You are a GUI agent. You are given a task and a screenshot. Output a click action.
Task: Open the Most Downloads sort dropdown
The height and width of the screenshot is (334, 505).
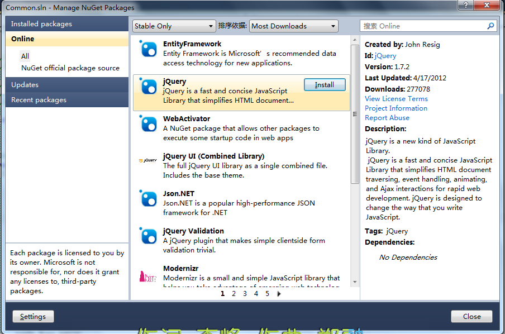294,26
